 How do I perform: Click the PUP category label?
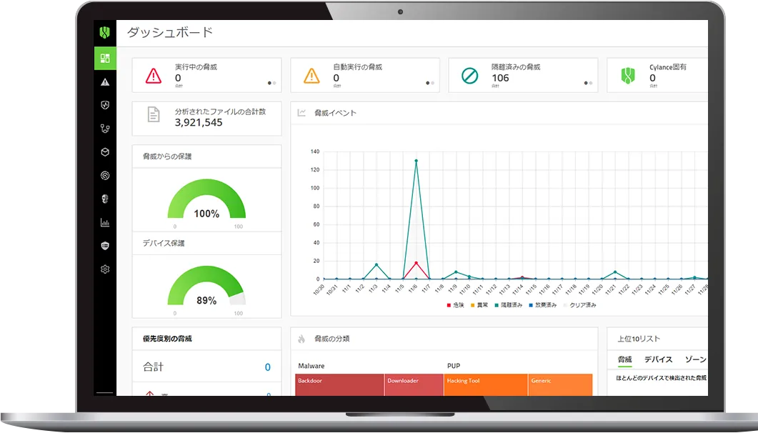click(x=454, y=366)
